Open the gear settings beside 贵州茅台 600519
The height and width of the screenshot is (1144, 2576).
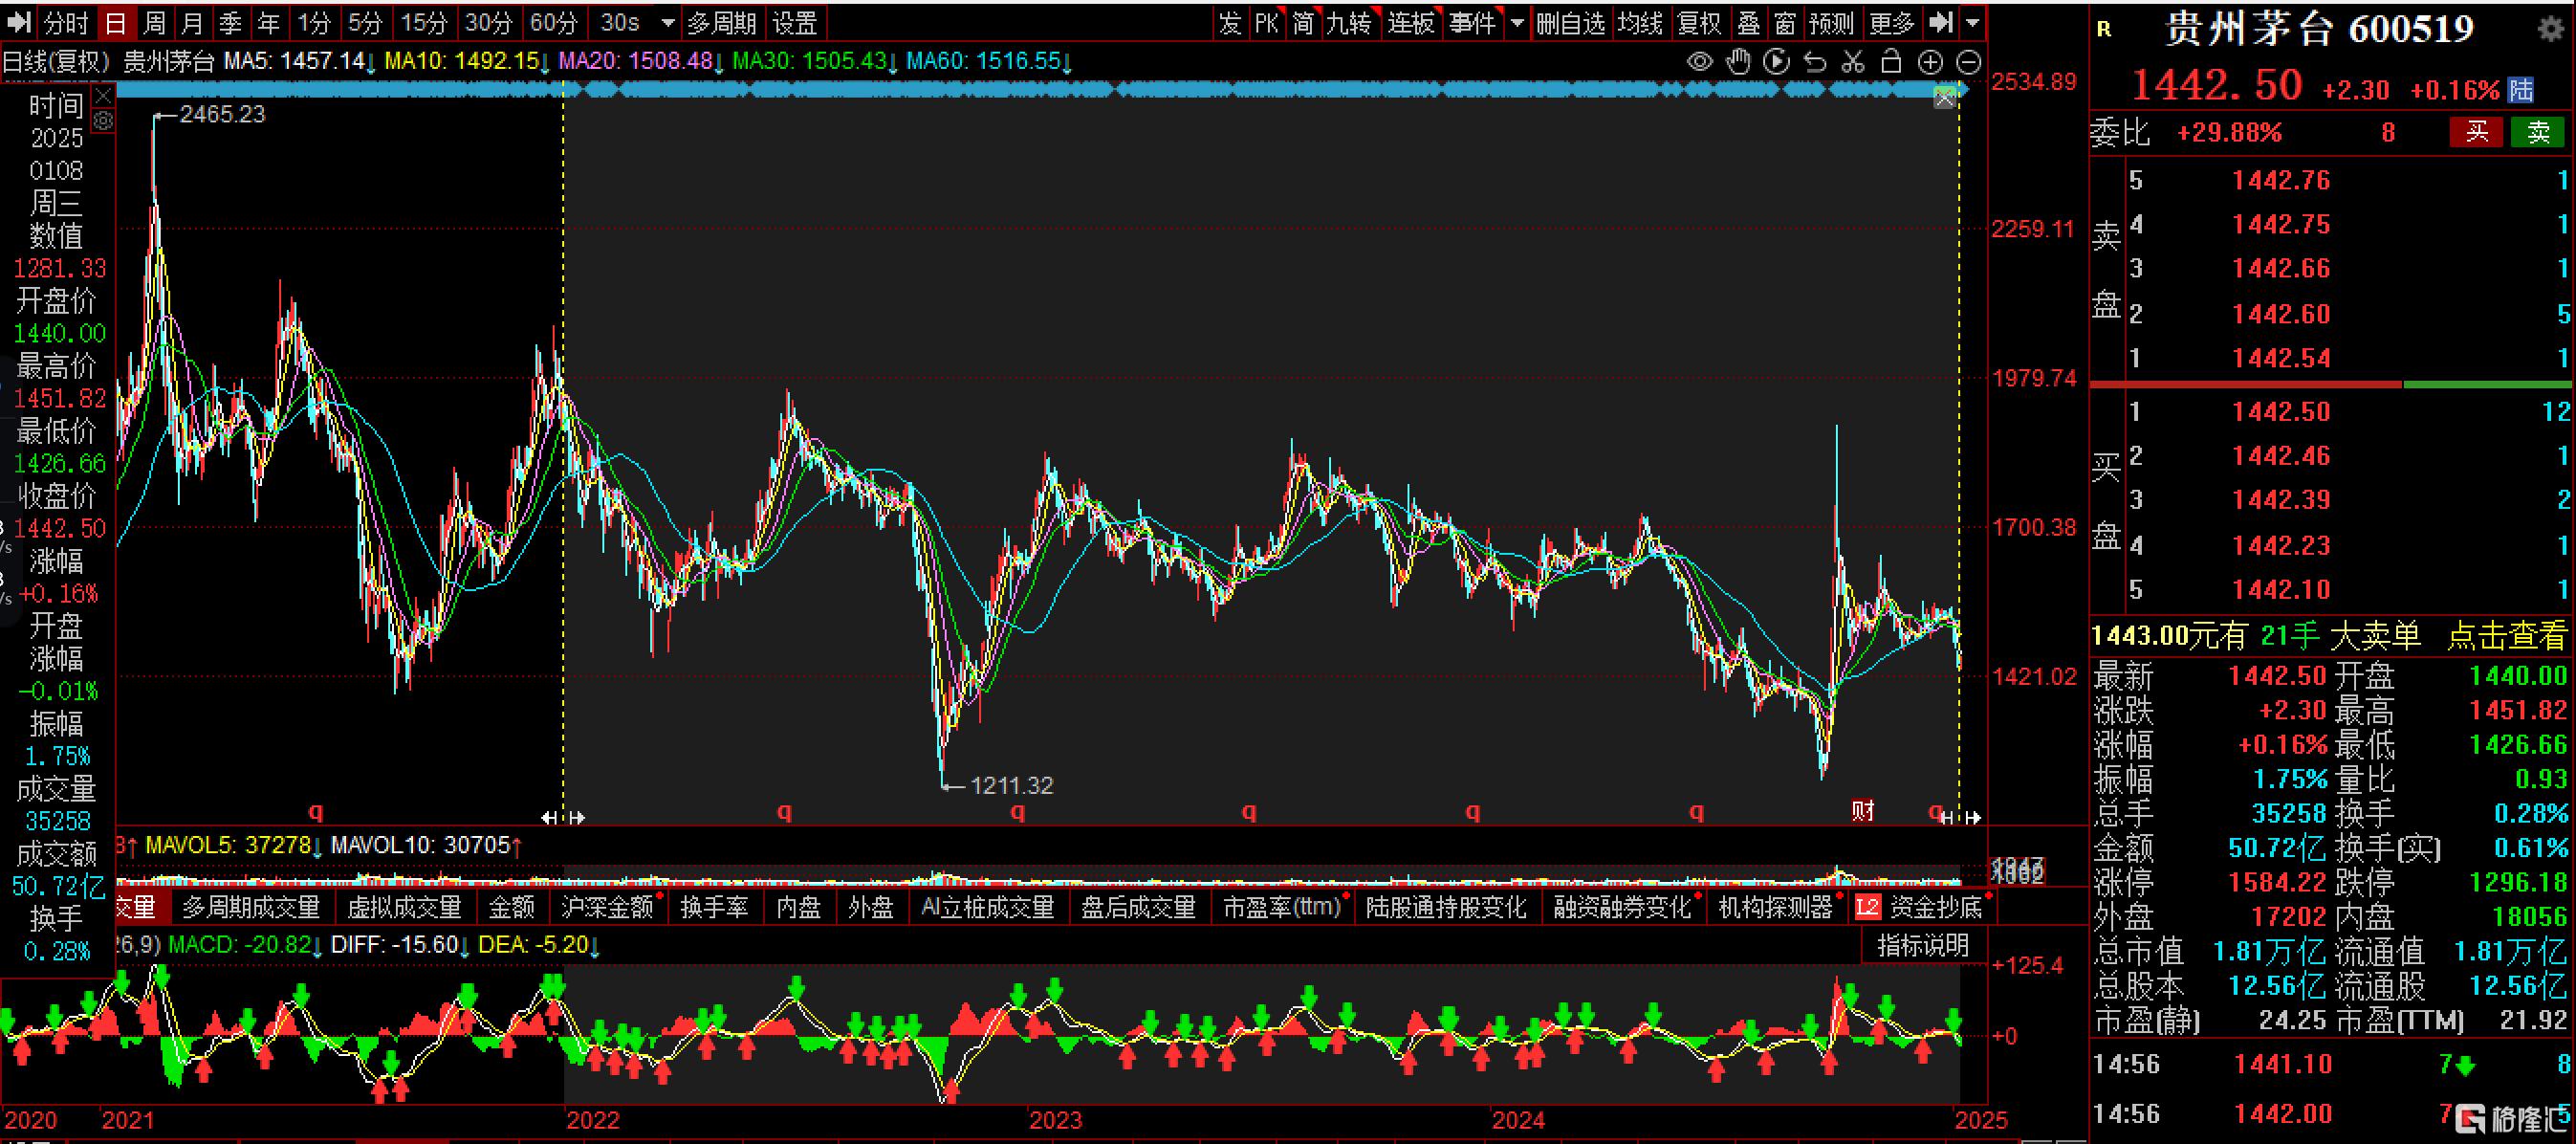pos(2551,29)
